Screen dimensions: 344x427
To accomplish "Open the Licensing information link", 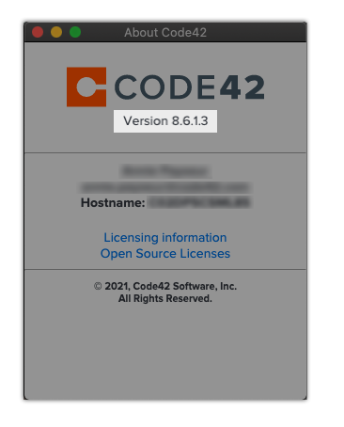I will click(x=165, y=238).
